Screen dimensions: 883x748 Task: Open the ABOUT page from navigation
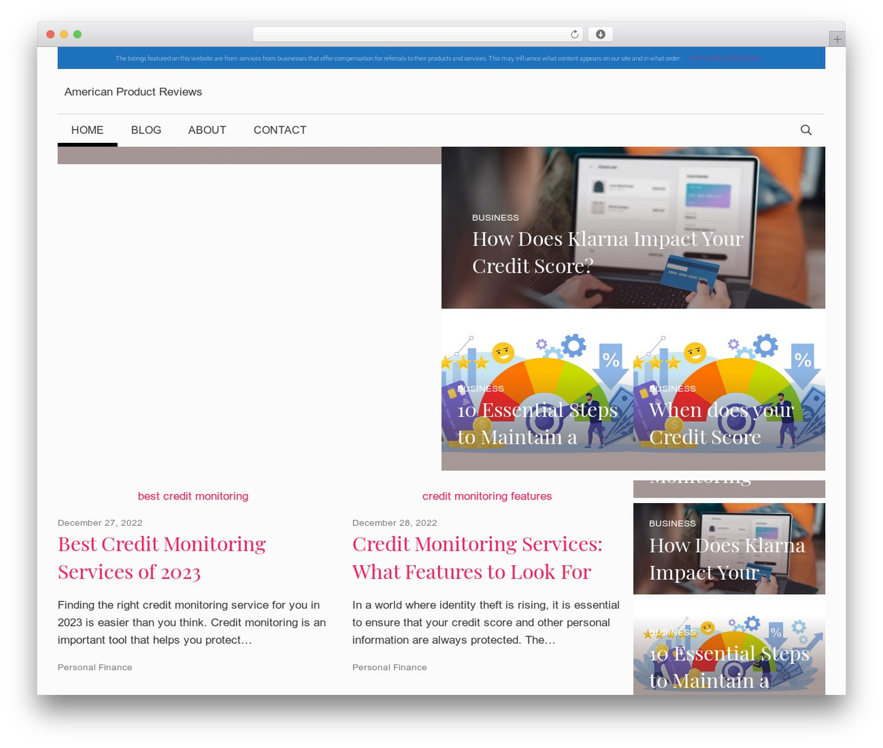(x=207, y=130)
